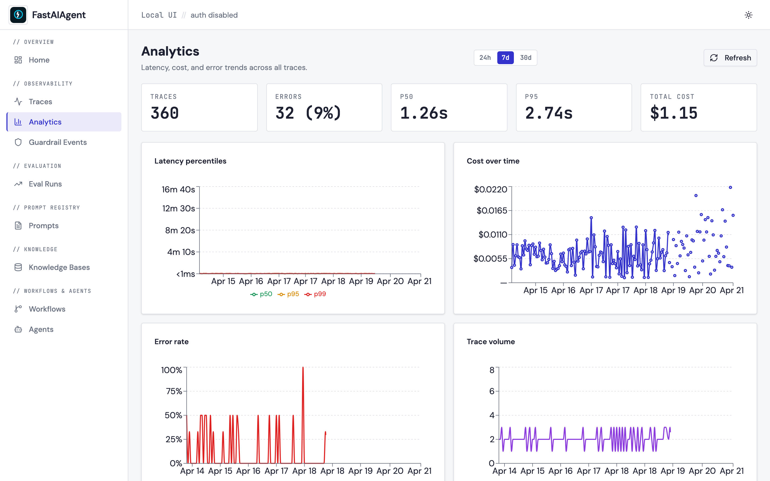Open the Workflows section

[64, 309]
